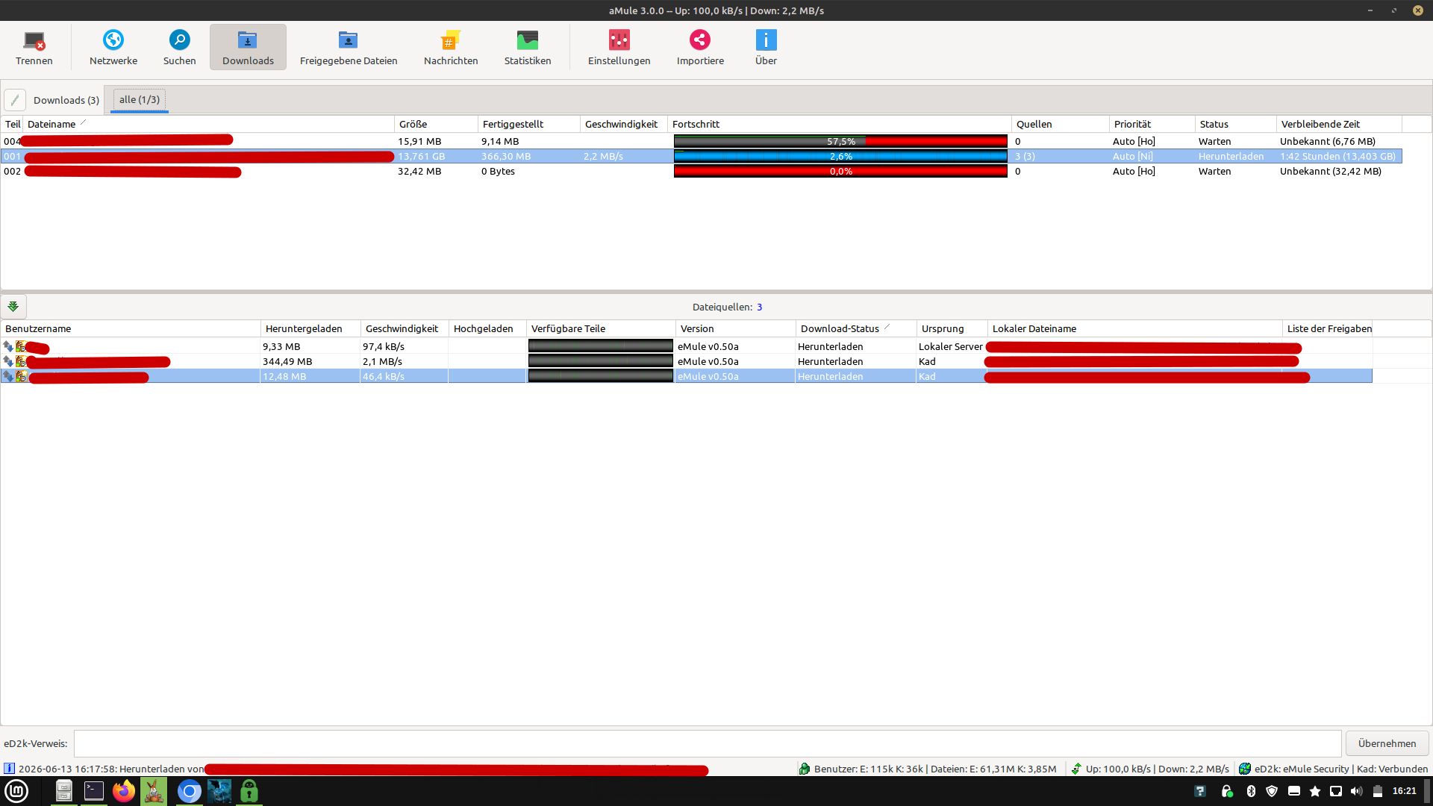Click the aMule taskbar icon
The height and width of the screenshot is (806, 1433).
(154, 791)
